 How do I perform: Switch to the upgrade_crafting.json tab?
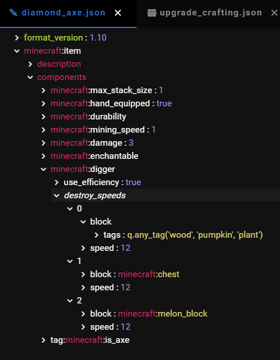pos(211,13)
